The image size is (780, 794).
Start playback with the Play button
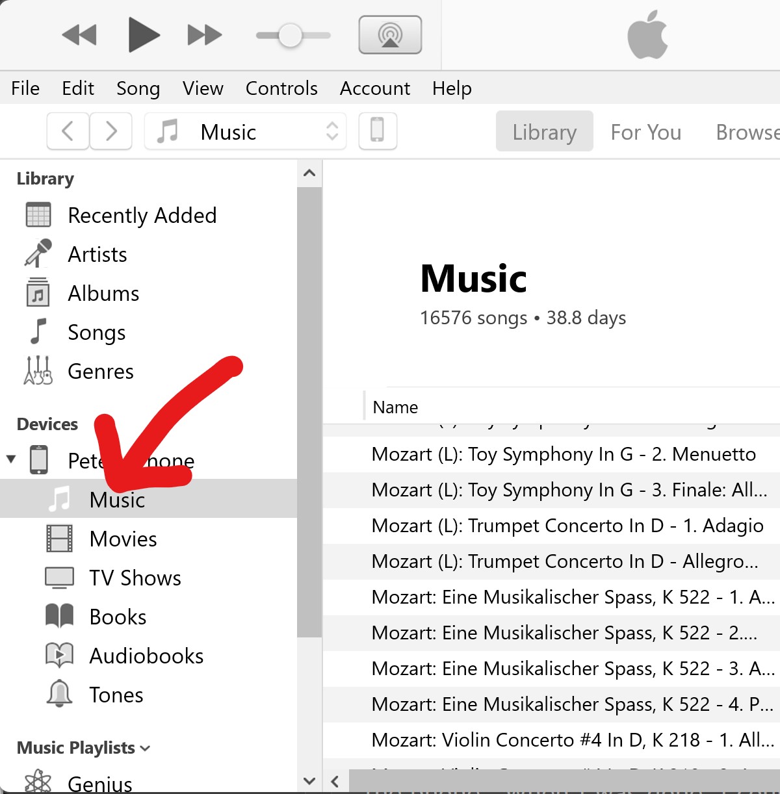(x=144, y=35)
